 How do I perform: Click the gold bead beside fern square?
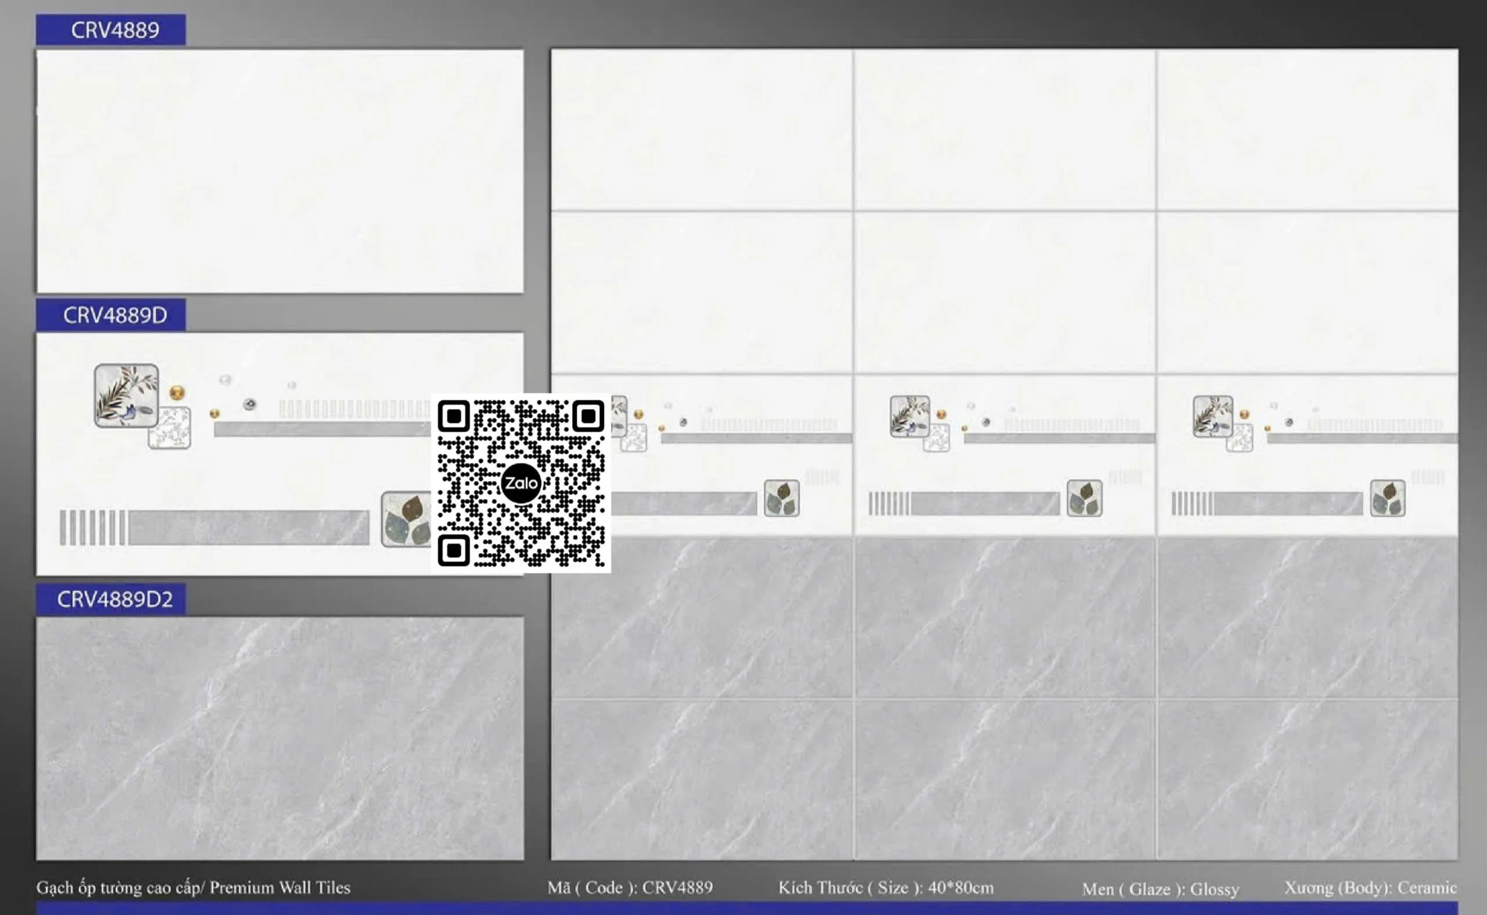(x=177, y=393)
